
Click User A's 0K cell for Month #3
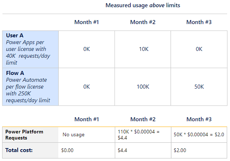(x=199, y=49)
